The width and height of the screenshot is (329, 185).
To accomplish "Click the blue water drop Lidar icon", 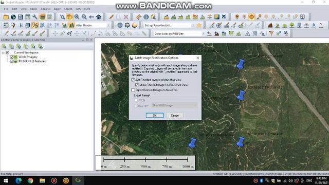I will point(314,25).
